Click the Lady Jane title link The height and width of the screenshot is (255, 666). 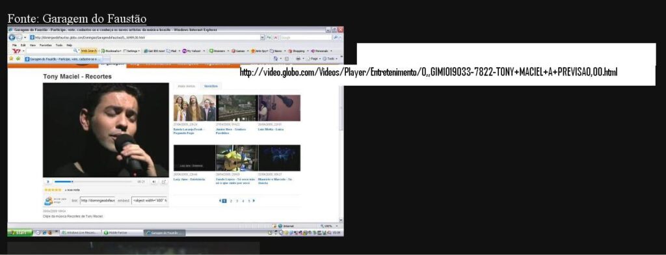click(x=189, y=180)
